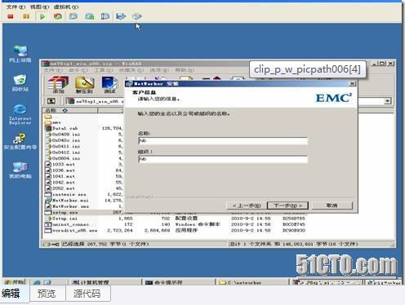
Task: Click the up-one-level folder icon in WinRAR
Action: [x=51, y=101]
